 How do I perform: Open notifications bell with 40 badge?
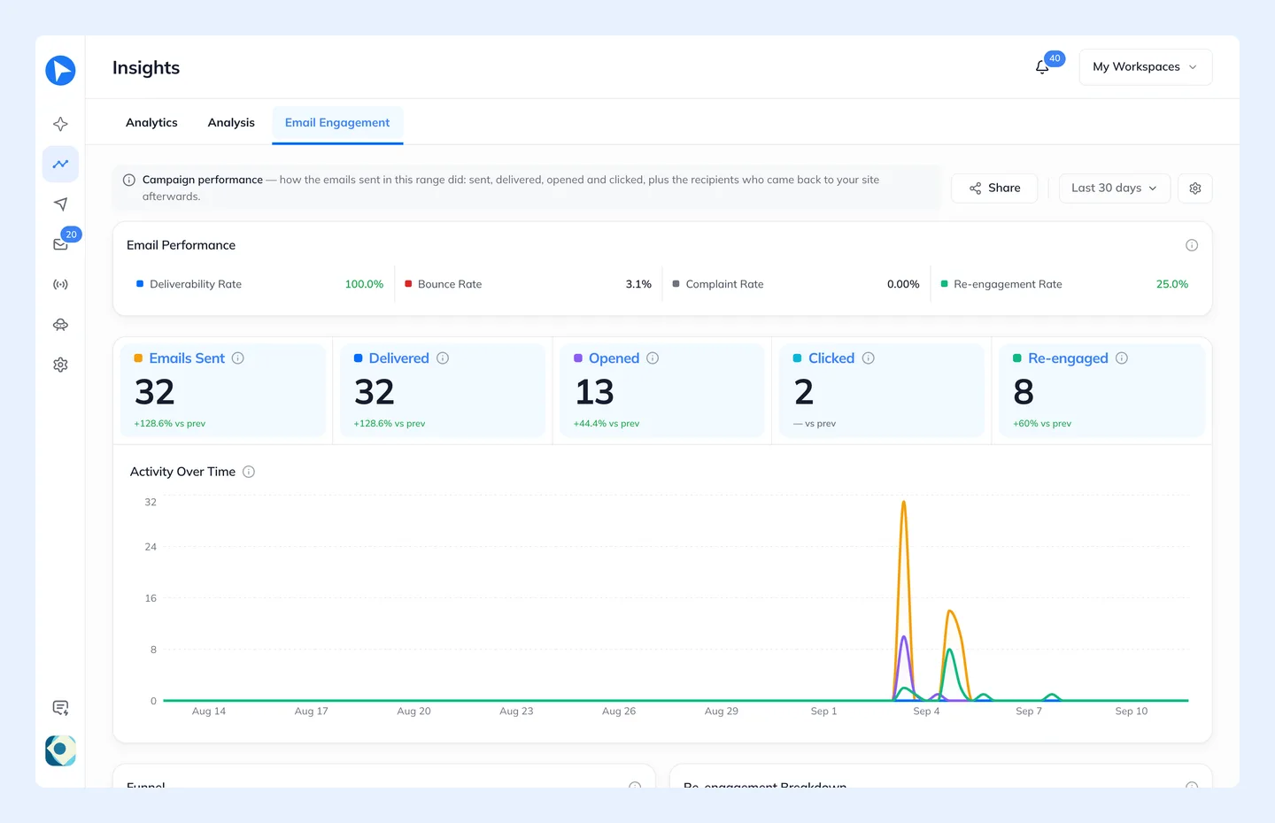(x=1042, y=67)
